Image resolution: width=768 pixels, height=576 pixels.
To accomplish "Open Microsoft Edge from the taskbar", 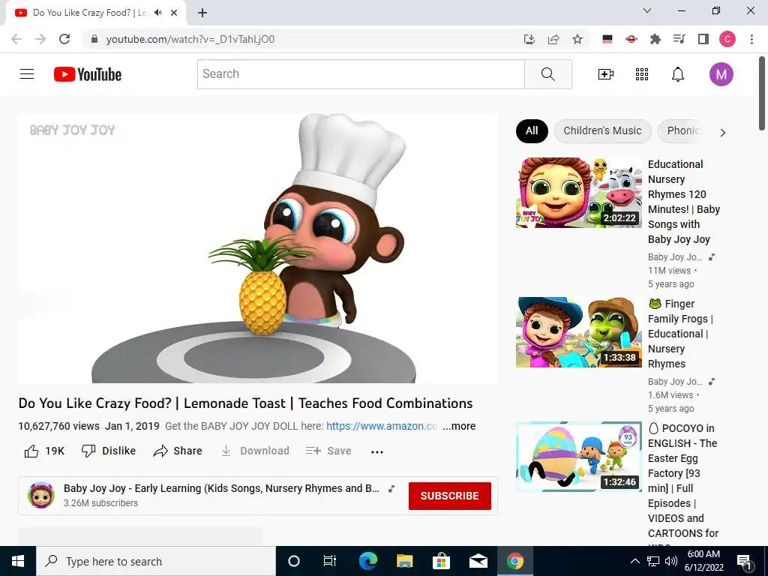I will tap(367, 561).
